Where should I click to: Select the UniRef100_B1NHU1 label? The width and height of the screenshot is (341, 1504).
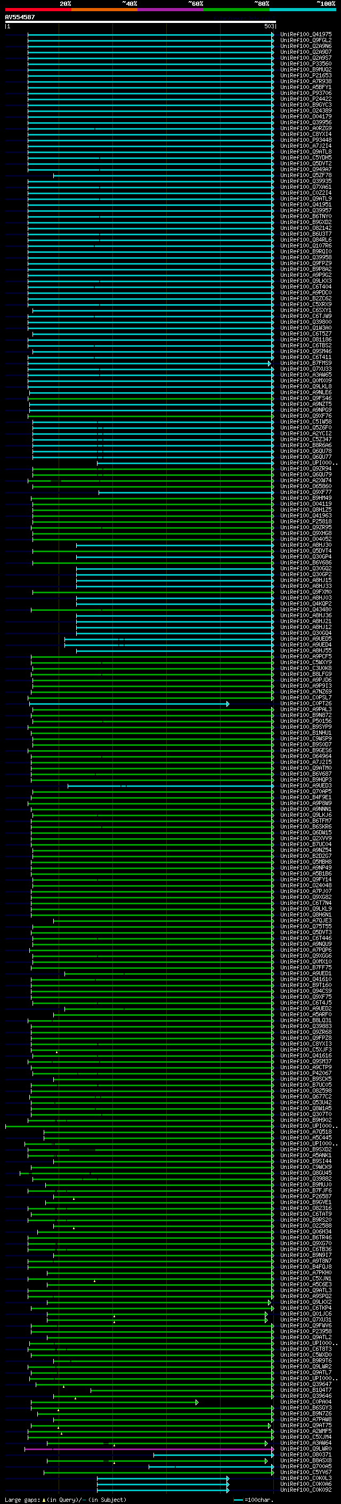click(x=306, y=733)
